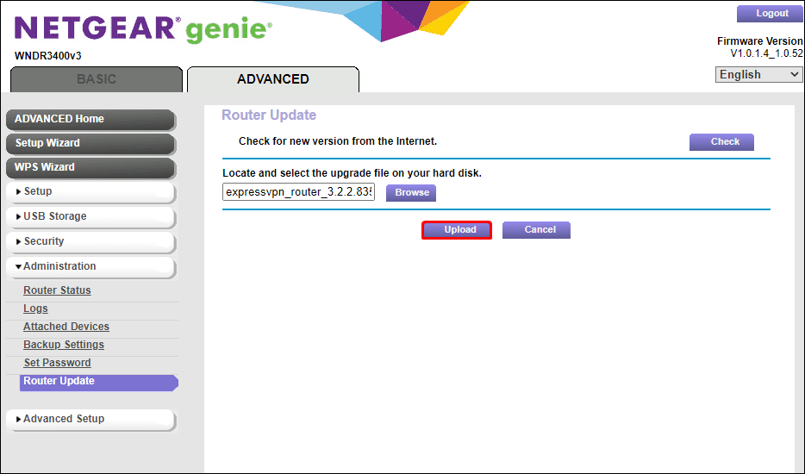This screenshot has width=805, height=474.
Task: Click the firmware version V1.0.1.4_1.0.52 text
Action: 766,53
